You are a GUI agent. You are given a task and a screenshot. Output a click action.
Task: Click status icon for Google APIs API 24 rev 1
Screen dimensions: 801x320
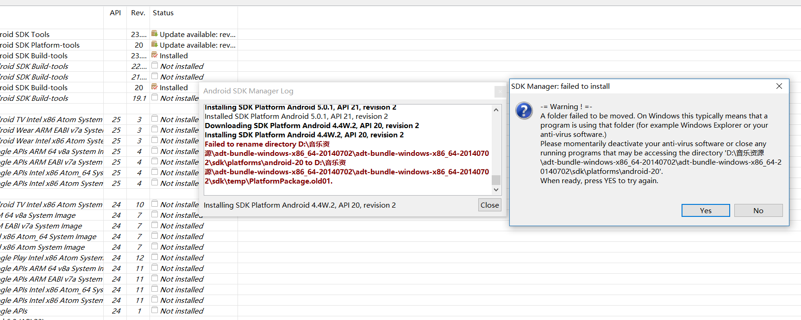pos(155,310)
